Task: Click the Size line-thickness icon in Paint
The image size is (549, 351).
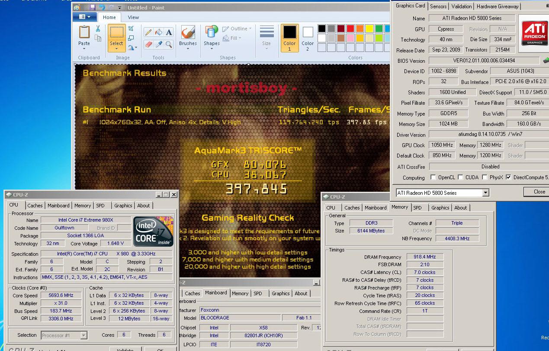Action: [266, 32]
